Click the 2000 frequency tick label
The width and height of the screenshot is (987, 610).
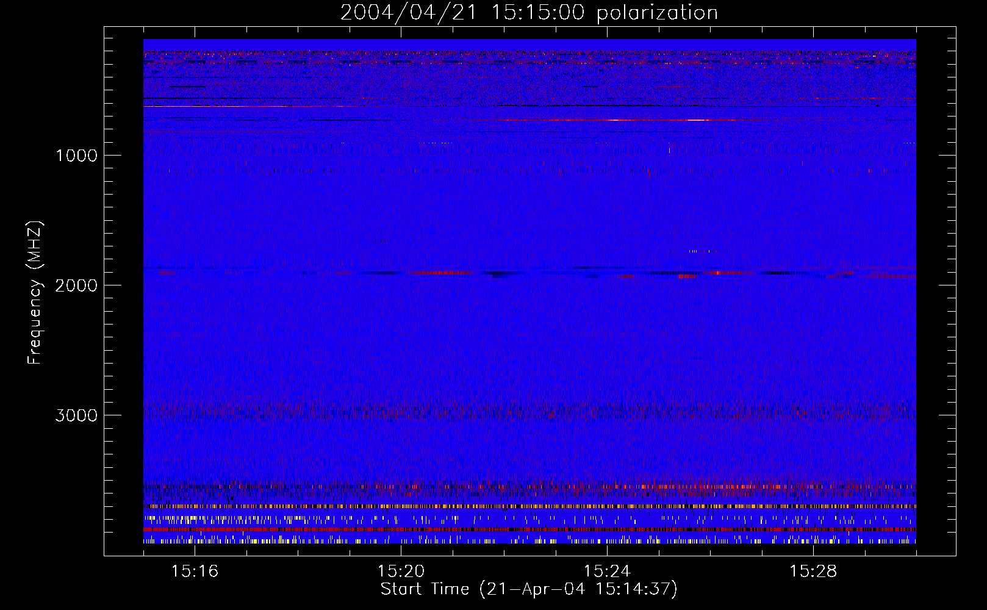coord(76,285)
